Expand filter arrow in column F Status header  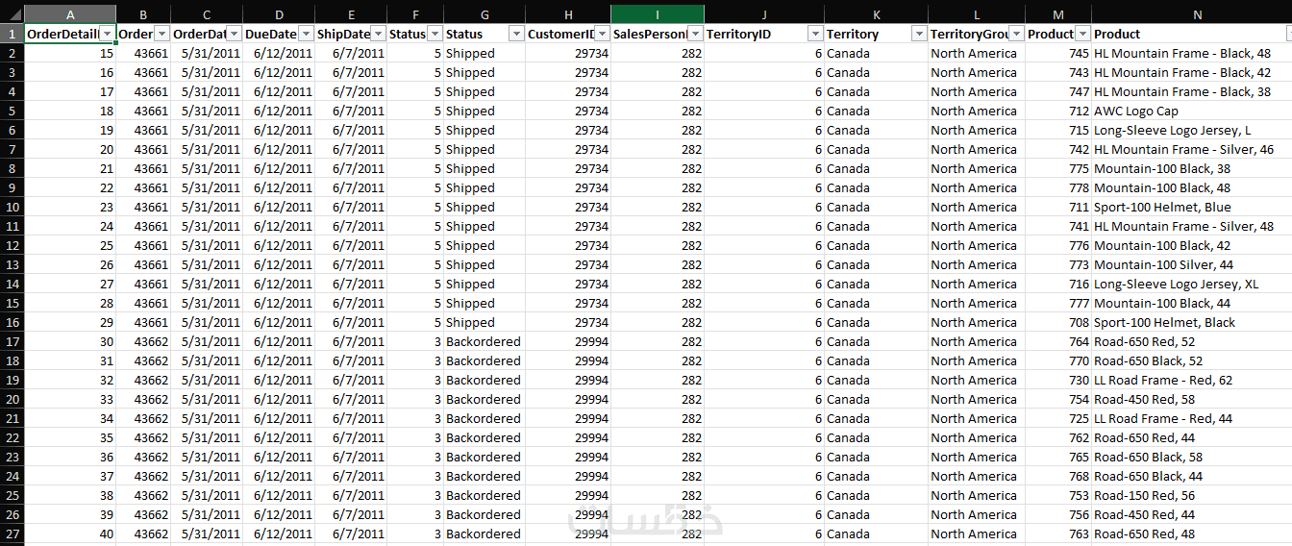click(x=434, y=34)
